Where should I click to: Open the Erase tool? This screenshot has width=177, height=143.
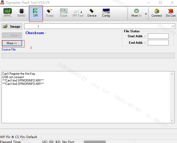coord(64,13)
